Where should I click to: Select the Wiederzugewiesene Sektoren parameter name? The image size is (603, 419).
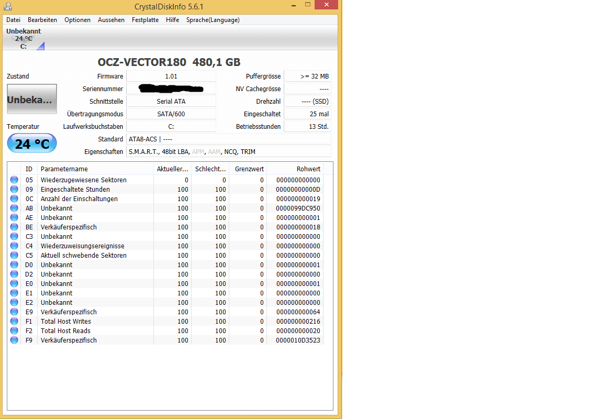tap(83, 180)
